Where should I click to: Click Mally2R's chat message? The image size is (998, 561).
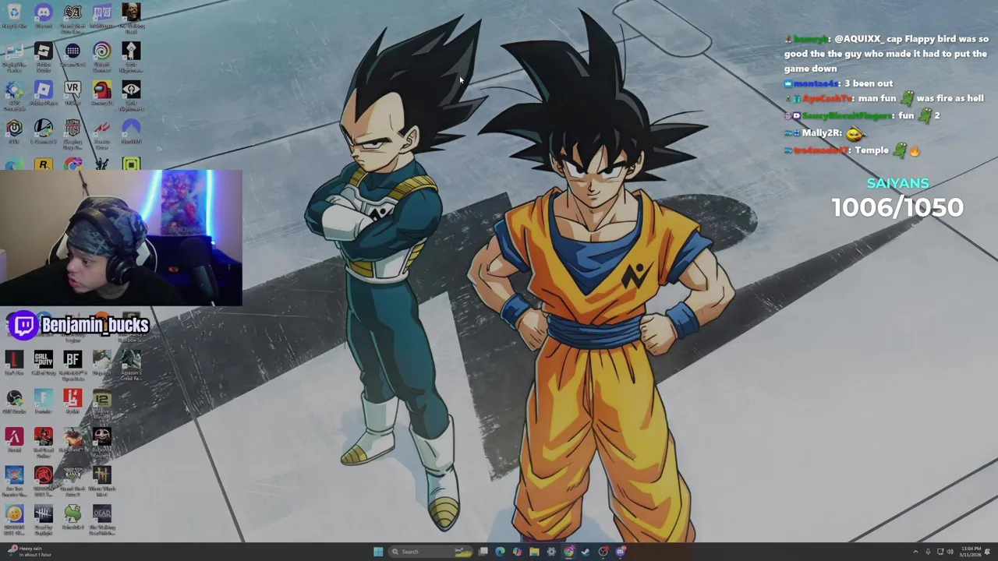(826, 133)
